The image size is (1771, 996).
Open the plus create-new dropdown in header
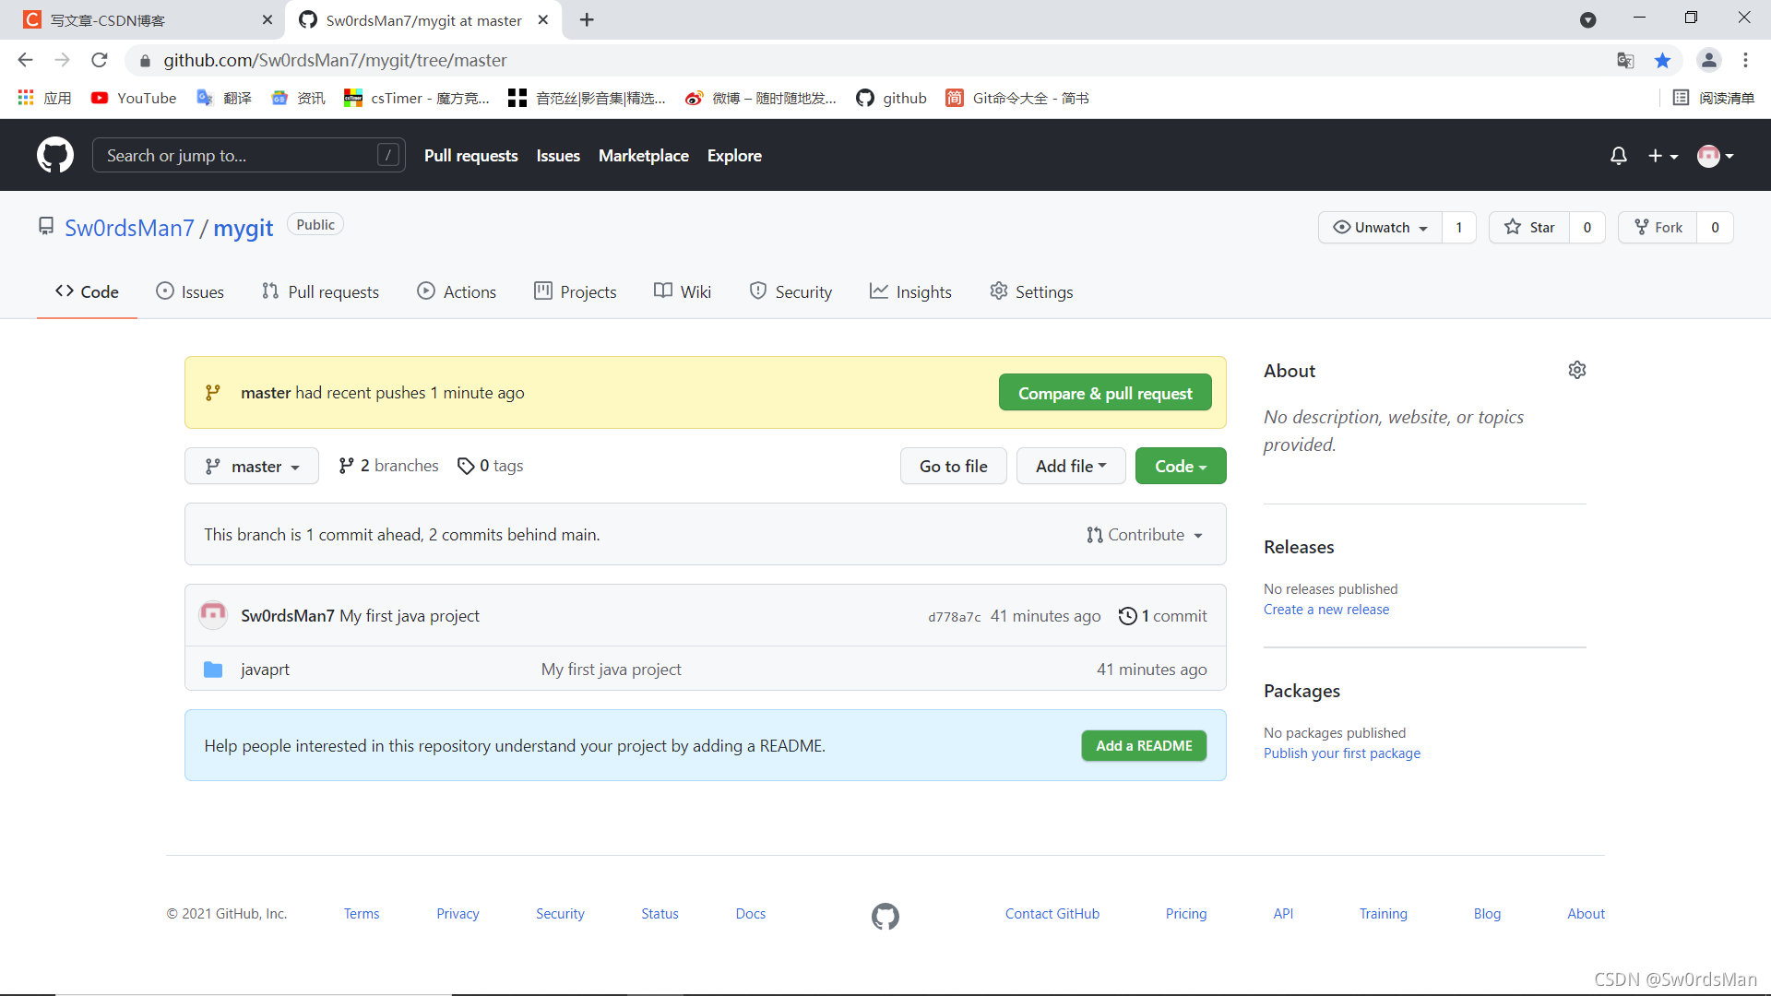coord(1663,156)
